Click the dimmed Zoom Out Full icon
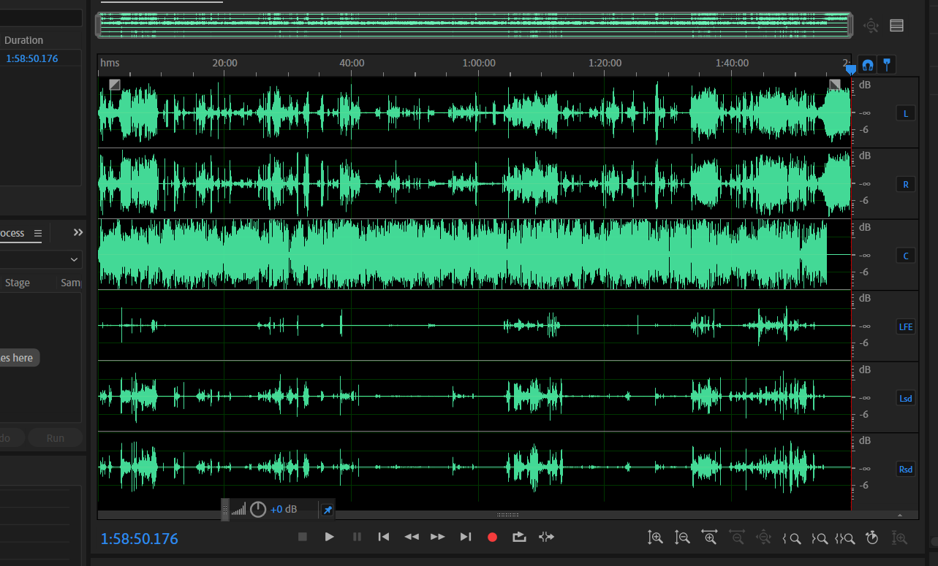The height and width of the screenshot is (566, 938). (x=764, y=538)
